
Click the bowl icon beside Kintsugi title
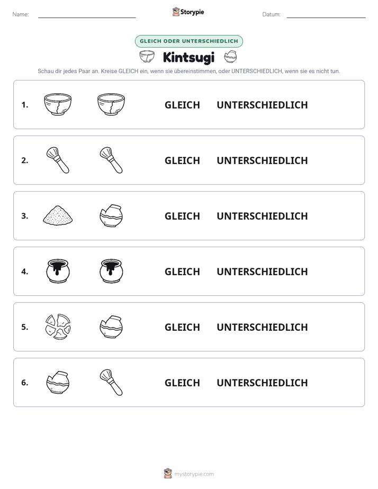click(147, 57)
